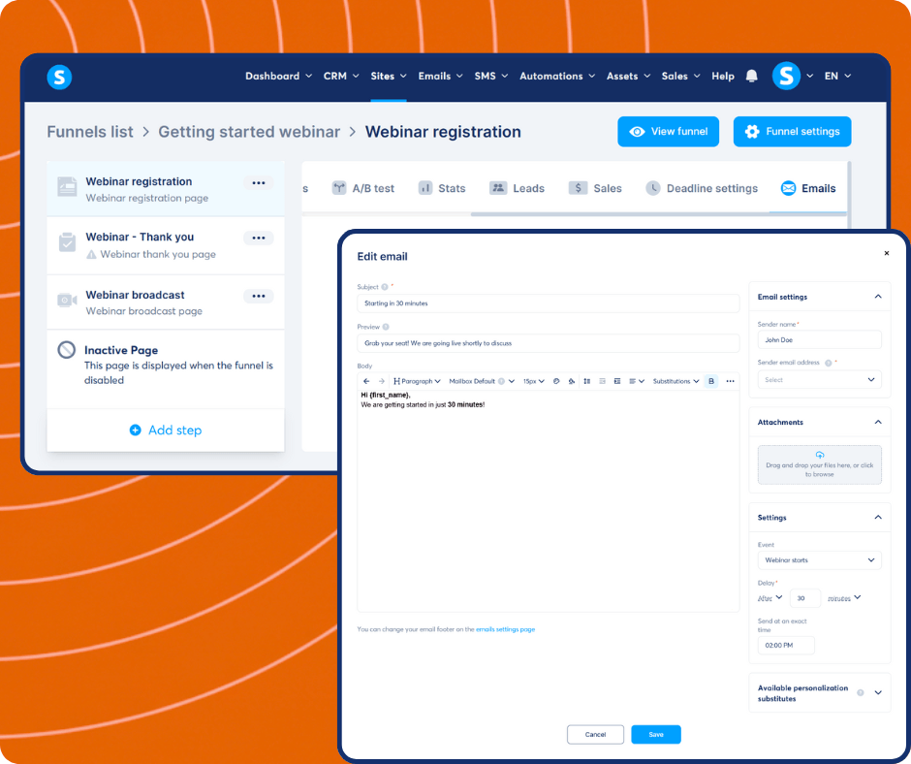Switch to the Sales tab

point(595,188)
